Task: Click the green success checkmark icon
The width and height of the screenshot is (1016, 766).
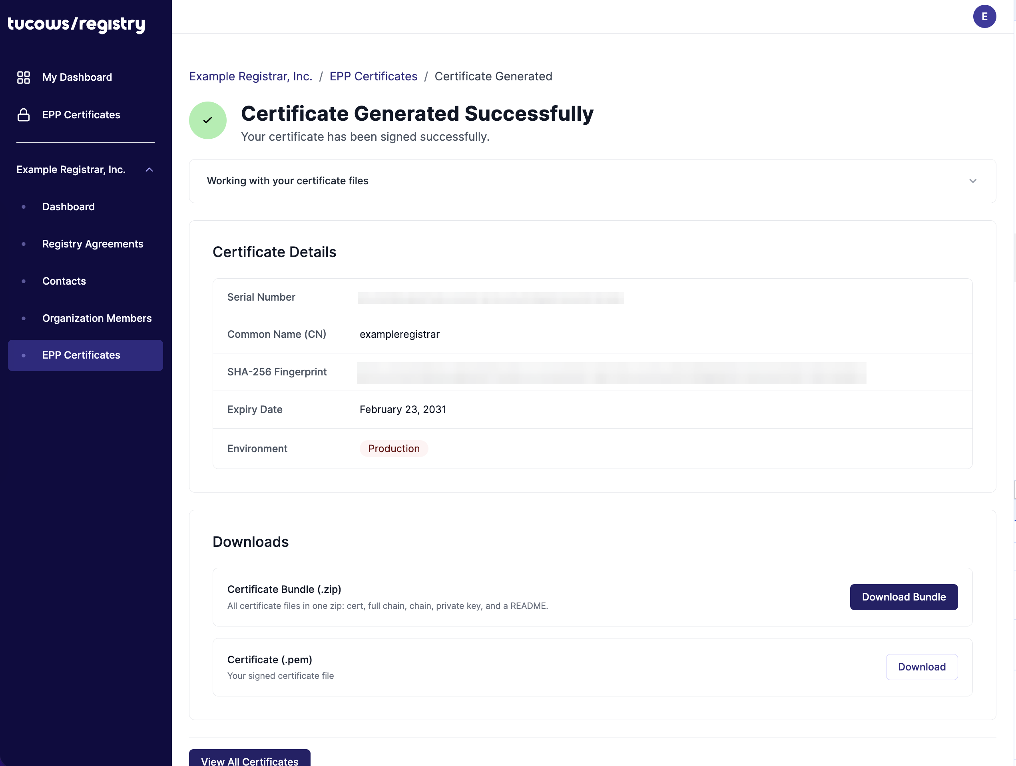Action: coord(207,120)
